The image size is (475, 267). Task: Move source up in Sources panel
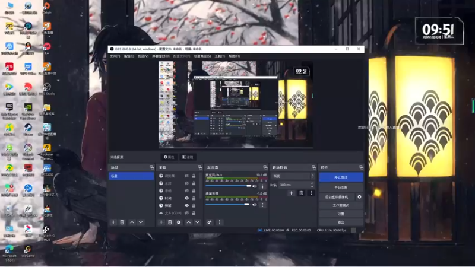189,222
